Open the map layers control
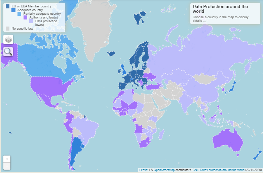263x173 pixels. click(x=8, y=40)
